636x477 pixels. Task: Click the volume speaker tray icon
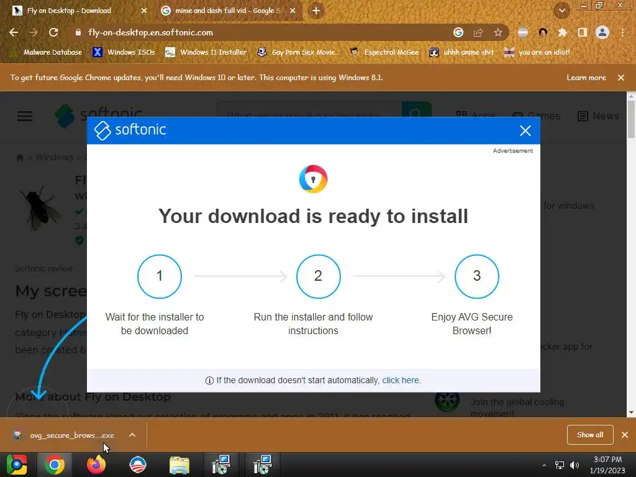[x=575, y=465]
